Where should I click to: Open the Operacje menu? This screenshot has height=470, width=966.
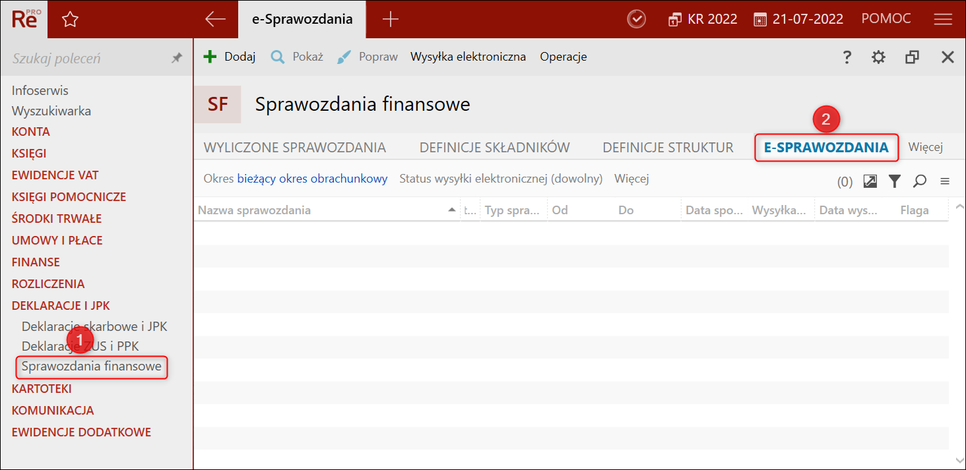click(x=563, y=57)
